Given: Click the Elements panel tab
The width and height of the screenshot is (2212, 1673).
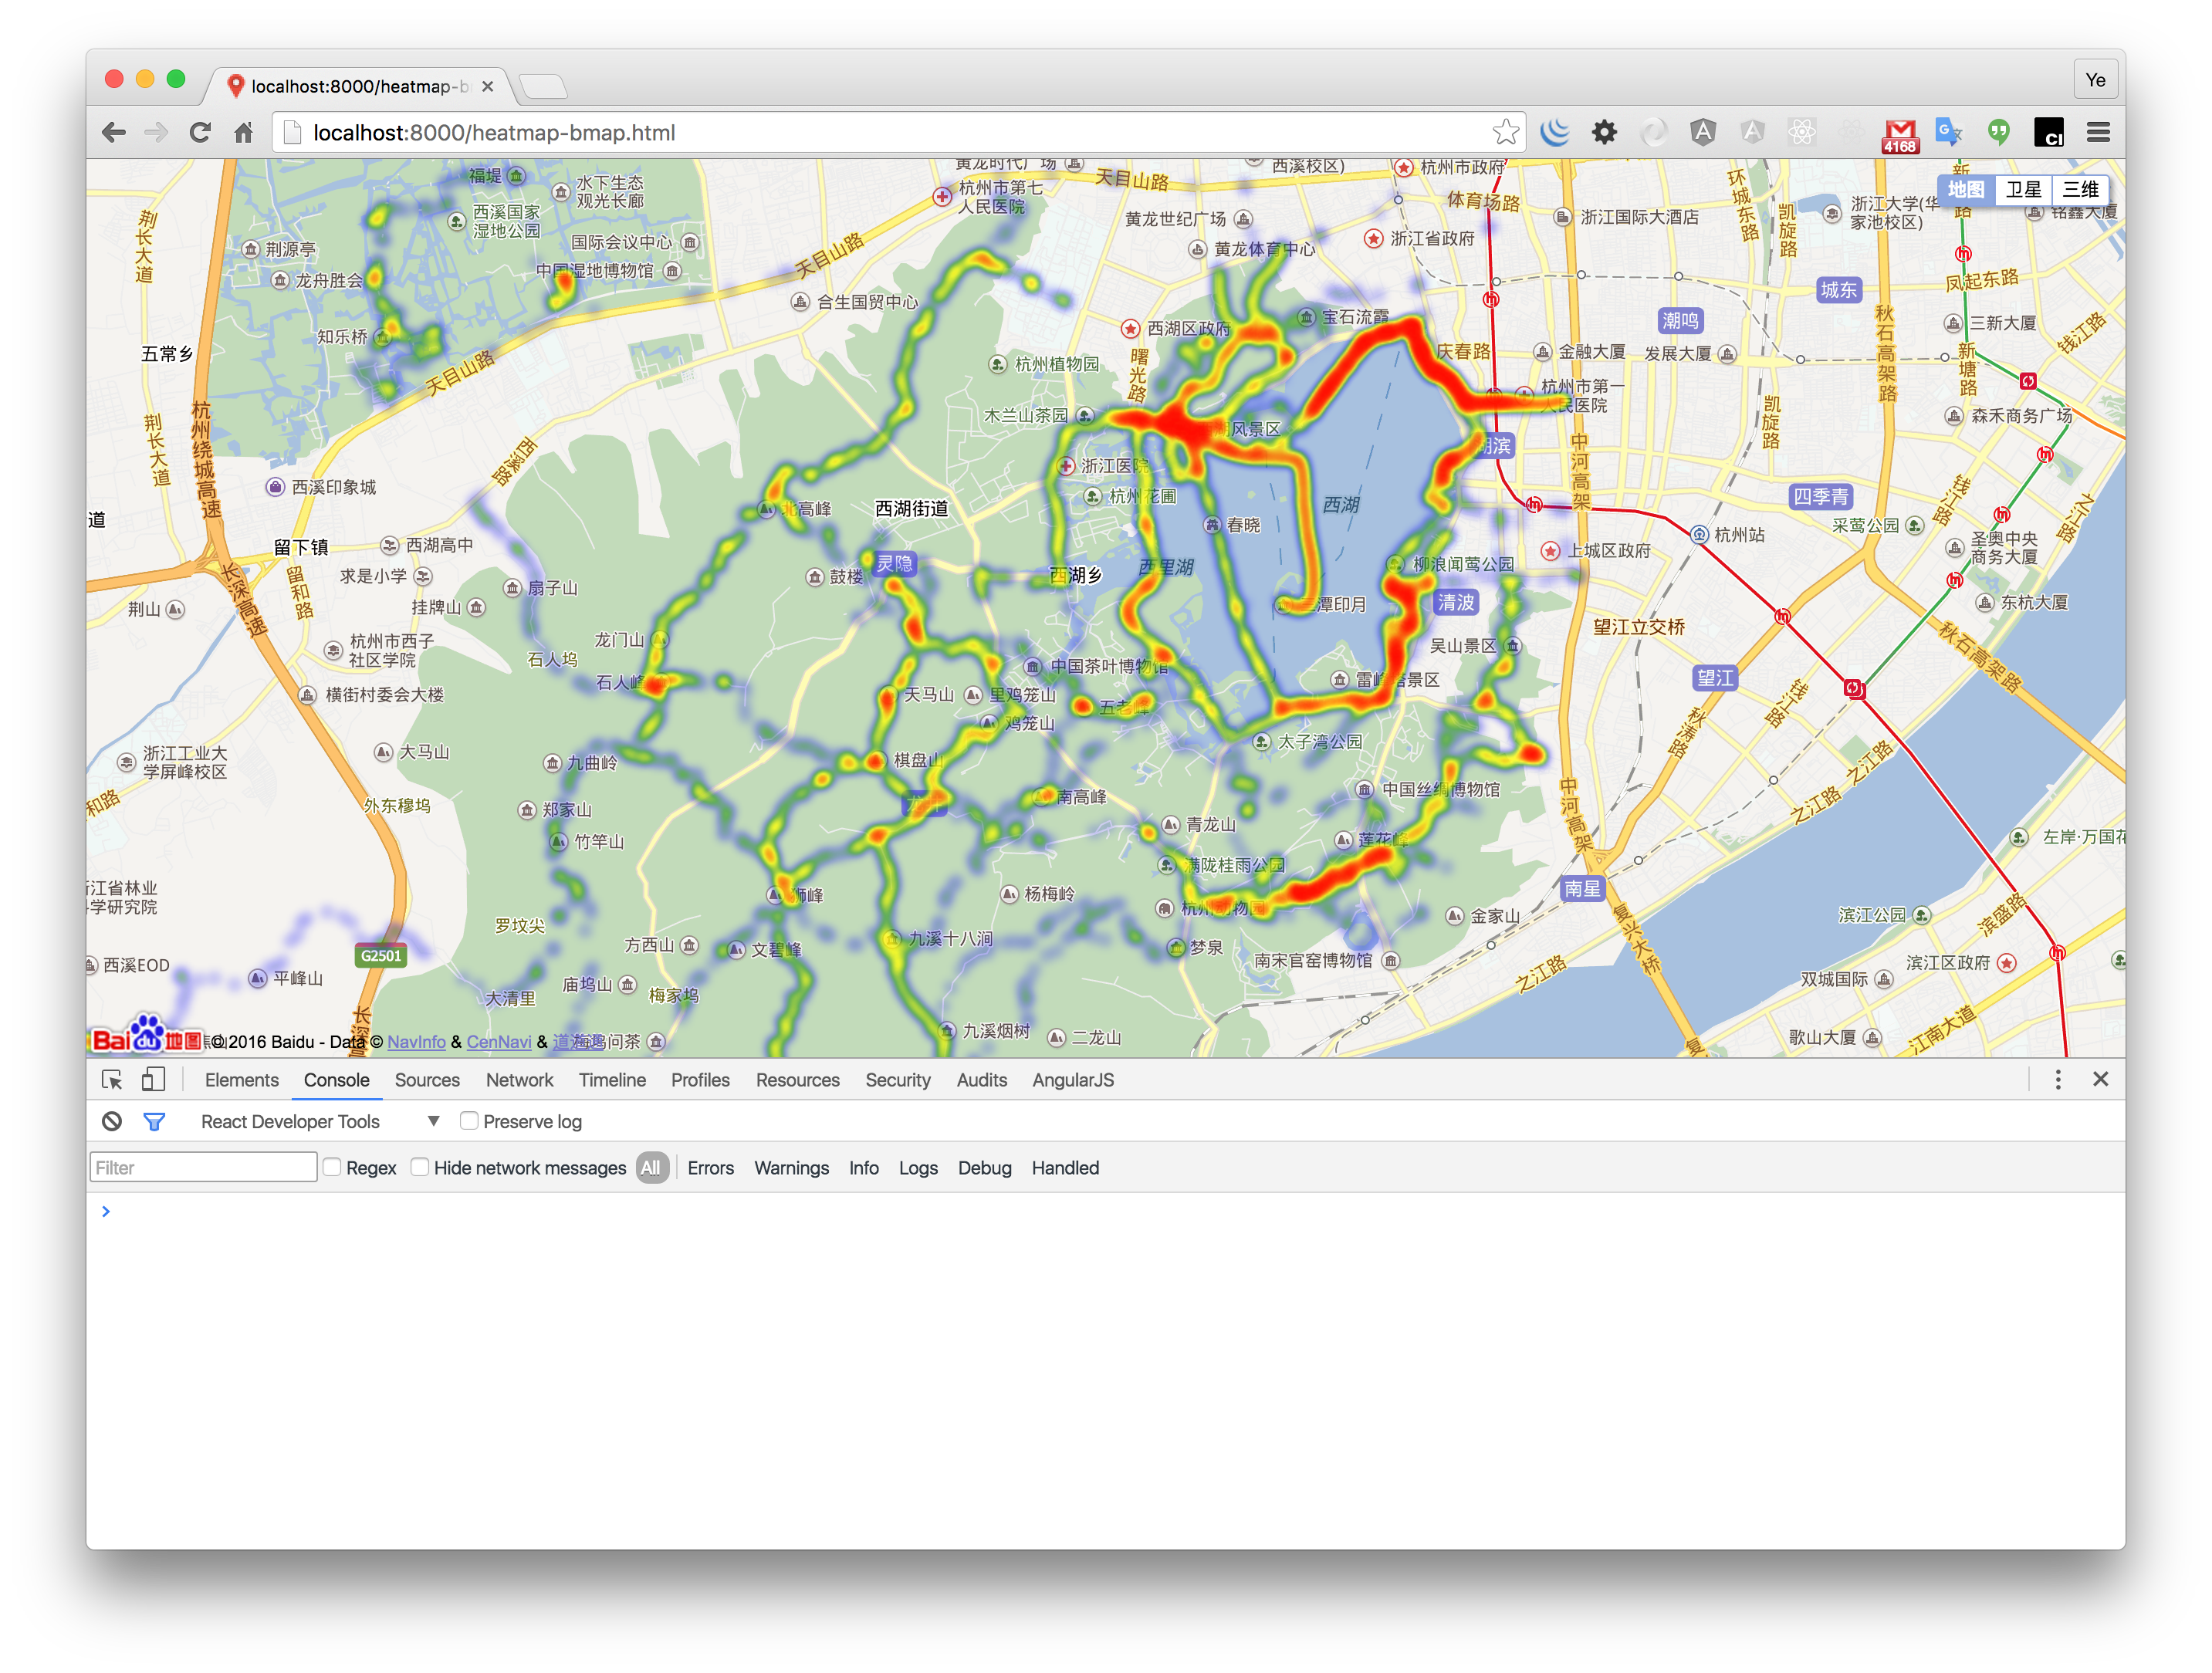Looking at the screenshot, I should [242, 1077].
